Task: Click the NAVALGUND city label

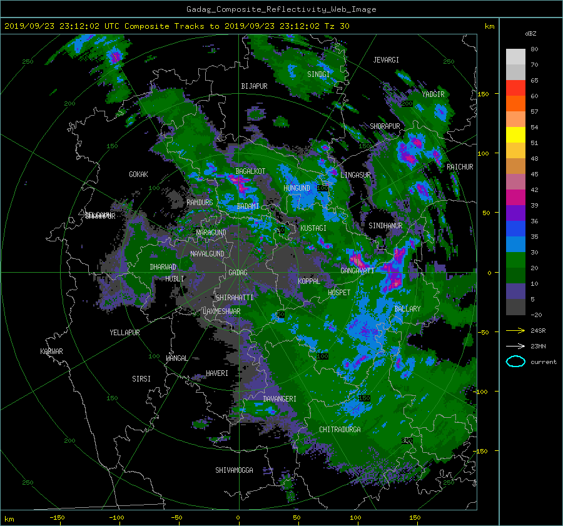Action: point(207,254)
